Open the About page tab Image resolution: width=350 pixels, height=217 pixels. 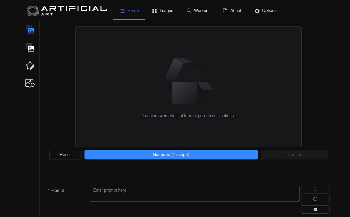tap(232, 11)
